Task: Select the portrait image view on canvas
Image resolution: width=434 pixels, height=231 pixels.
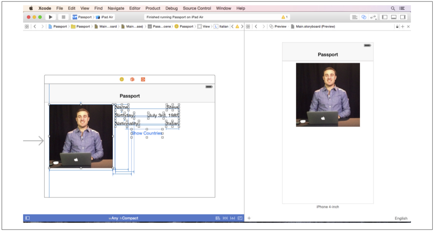Action: click(x=81, y=136)
